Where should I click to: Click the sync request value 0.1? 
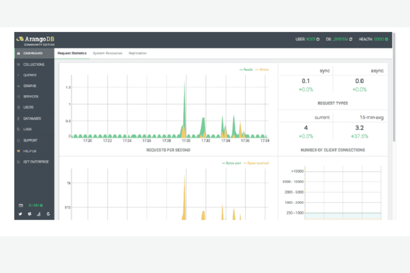click(x=306, y=81)
